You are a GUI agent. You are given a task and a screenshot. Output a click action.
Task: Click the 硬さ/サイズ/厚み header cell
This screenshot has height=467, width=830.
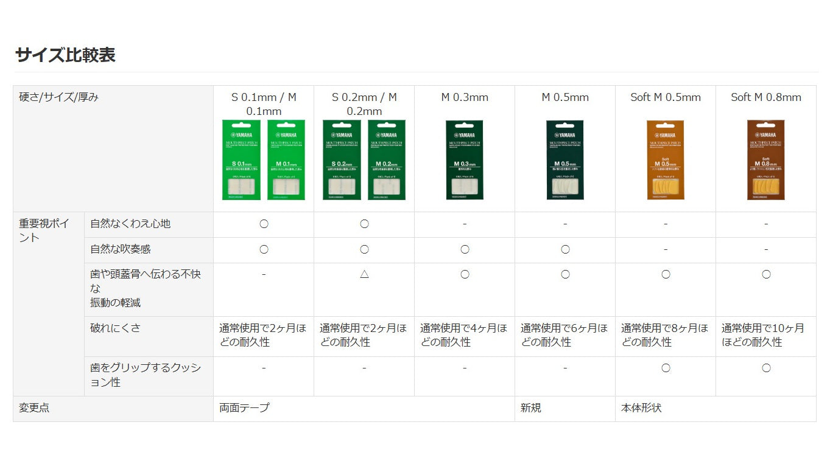(58, 97)
